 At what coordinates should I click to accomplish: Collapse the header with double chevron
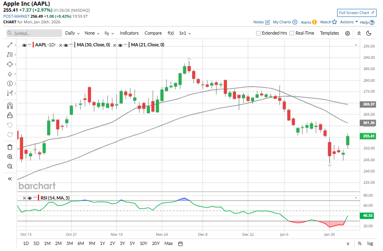359,33
